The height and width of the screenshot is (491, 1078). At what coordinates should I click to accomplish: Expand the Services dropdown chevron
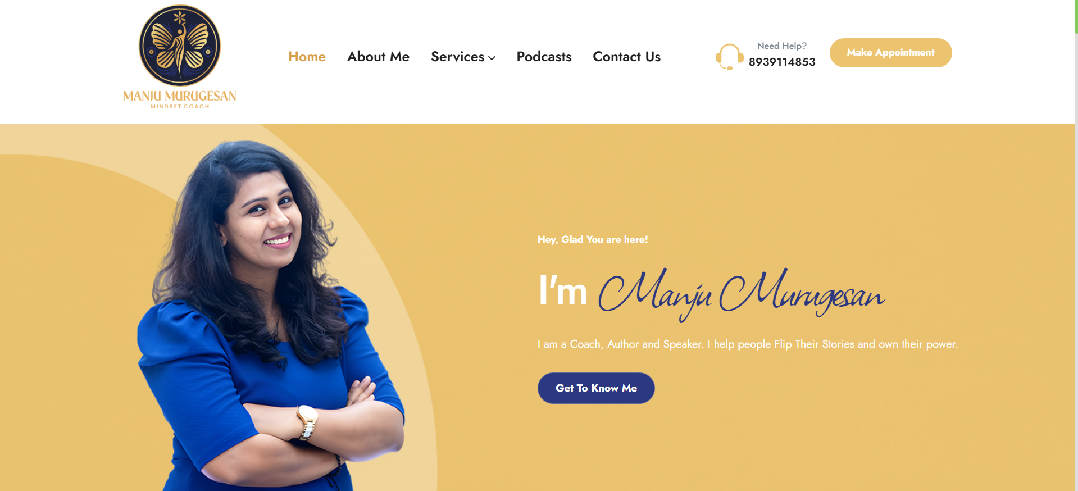[492, 58]
